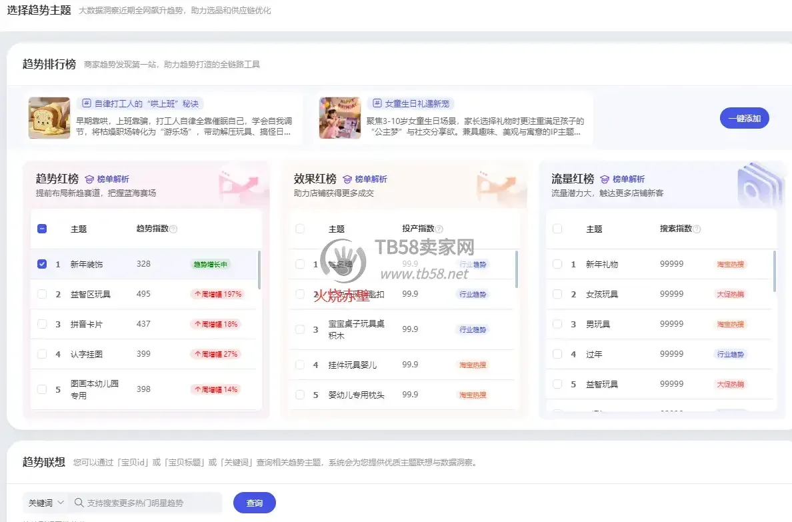Open the 自律打工人的“哄上班”秘诀 topic tag
Image resolution: width=792 pixels, height=522 pixels.
click(141, 103)
